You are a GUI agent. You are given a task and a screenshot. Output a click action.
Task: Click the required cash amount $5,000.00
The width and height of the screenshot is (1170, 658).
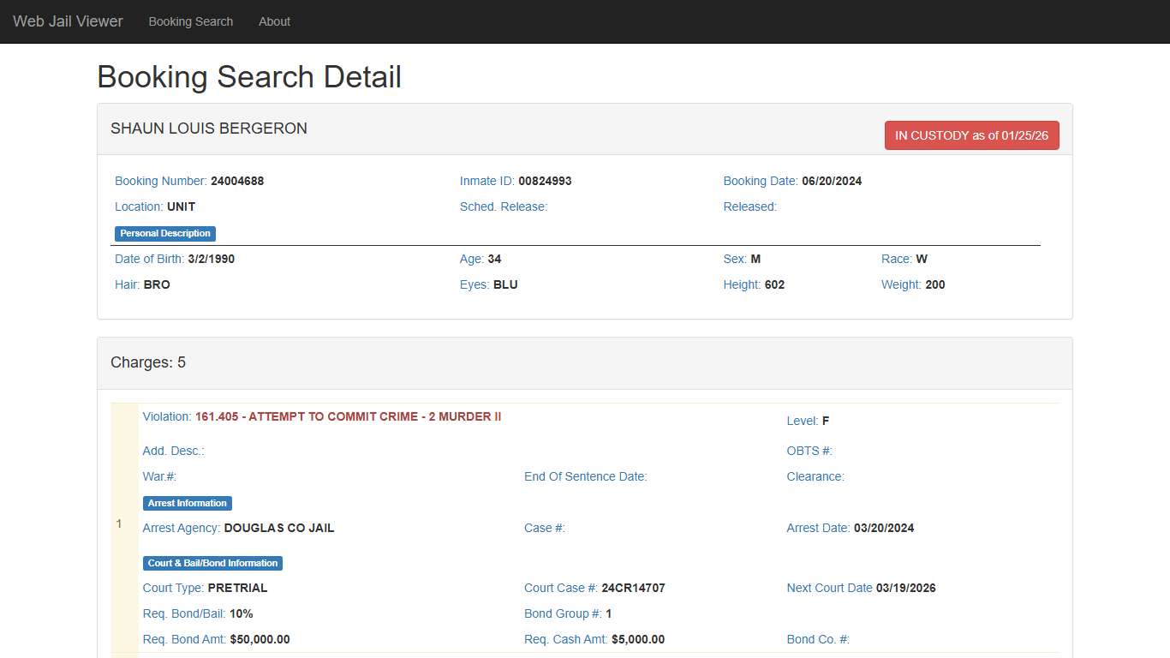coord(637,639)
